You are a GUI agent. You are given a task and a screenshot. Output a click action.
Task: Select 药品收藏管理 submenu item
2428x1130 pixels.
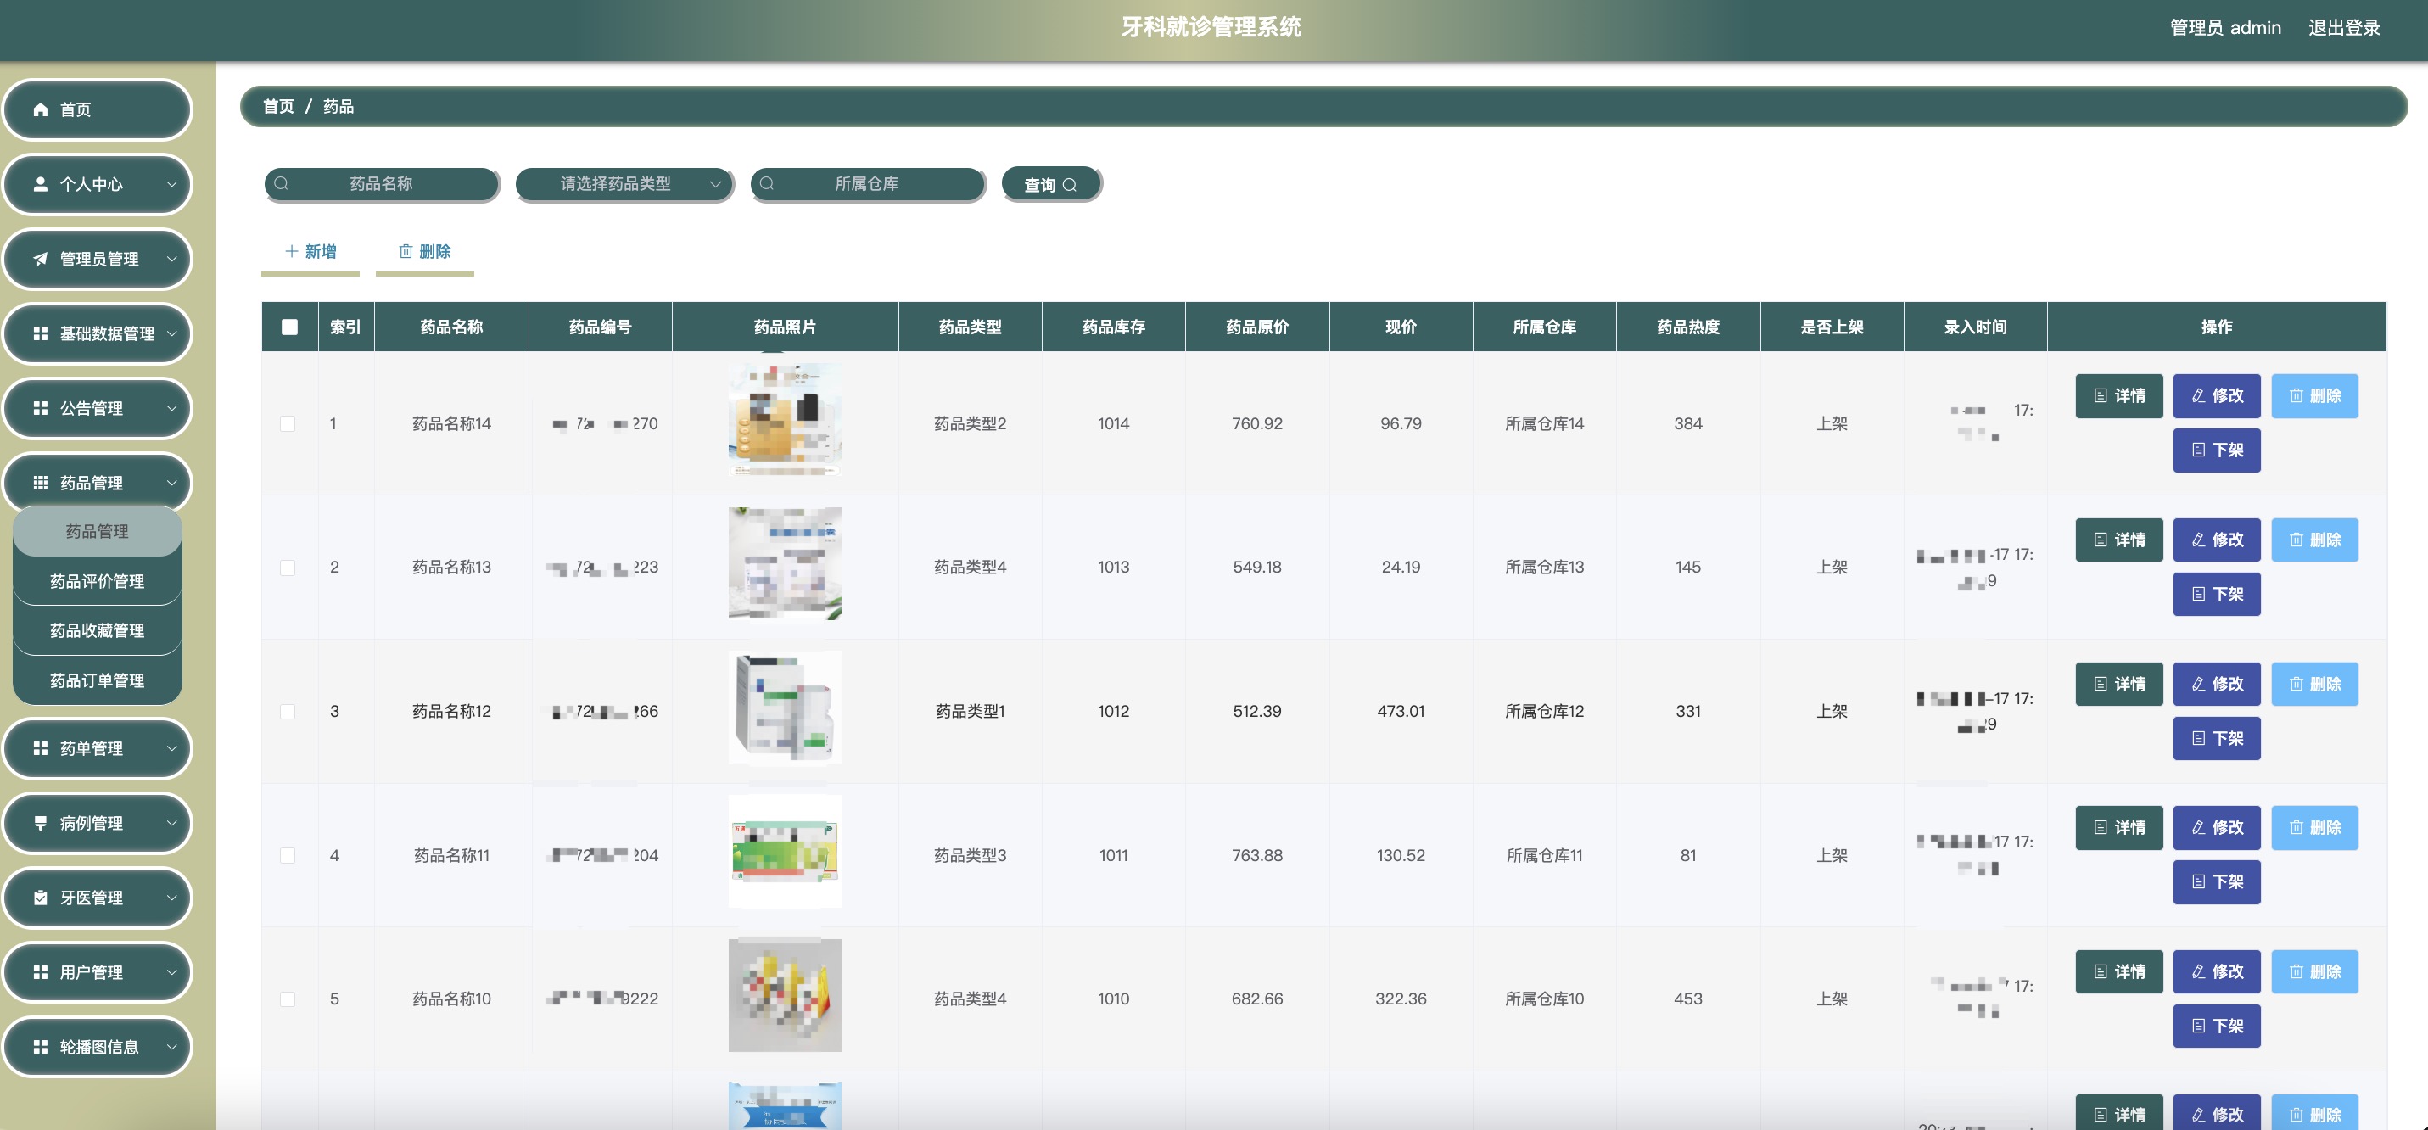click(97, 630)
